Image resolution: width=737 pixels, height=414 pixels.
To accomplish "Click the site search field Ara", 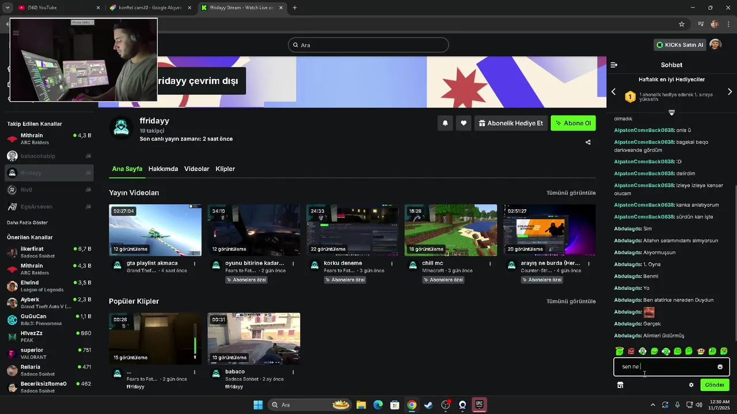I will (x=368, y=45).
